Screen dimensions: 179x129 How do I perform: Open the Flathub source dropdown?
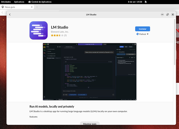click(x=142, y=34)
